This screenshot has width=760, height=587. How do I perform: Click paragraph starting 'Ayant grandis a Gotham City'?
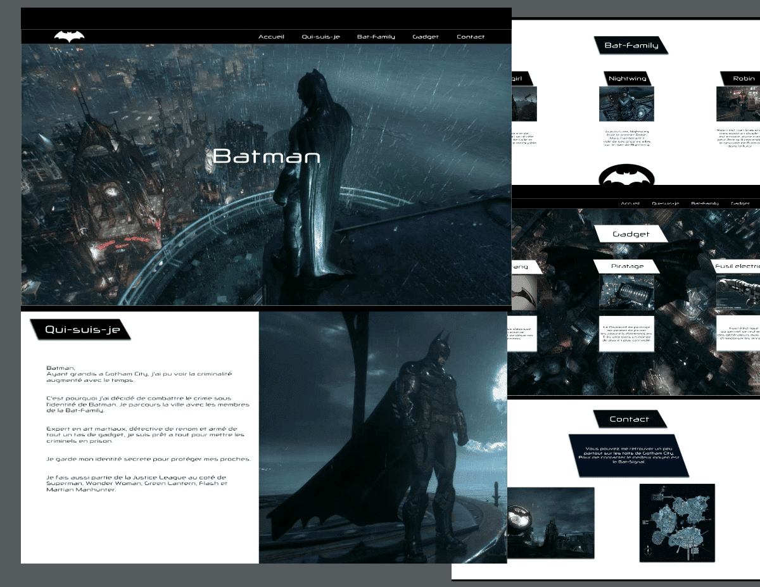pyautogui.click(x=139, y=377)
